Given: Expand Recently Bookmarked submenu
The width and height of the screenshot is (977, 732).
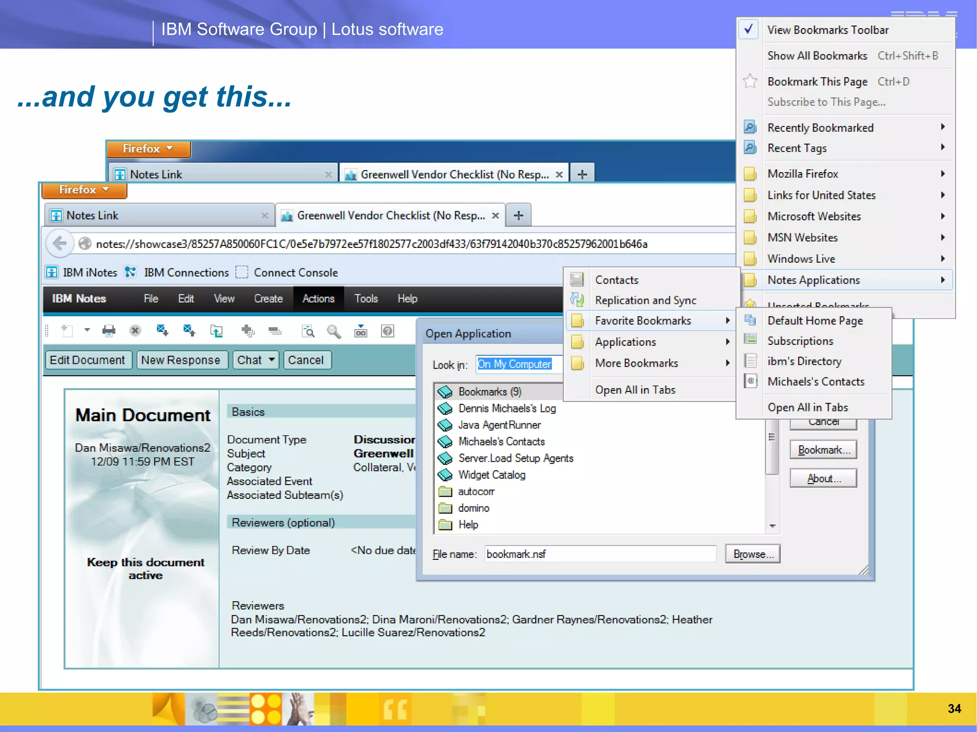Looking at the screenshot, I should 845,128.
